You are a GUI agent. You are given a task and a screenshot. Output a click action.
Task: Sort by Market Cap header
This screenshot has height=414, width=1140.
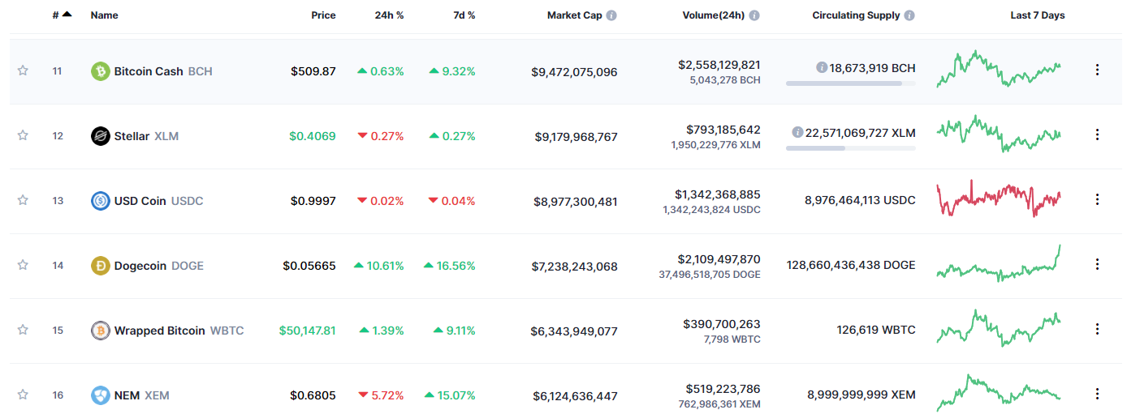(x=575, y=15)
